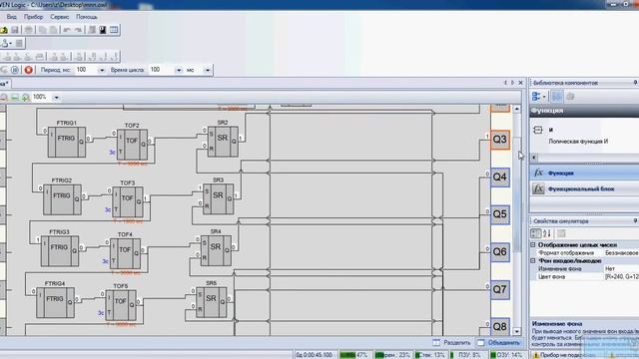Screen dimensions: 639x359
Task: Open the Помощь menu
Action: click(x=87, y=17)
